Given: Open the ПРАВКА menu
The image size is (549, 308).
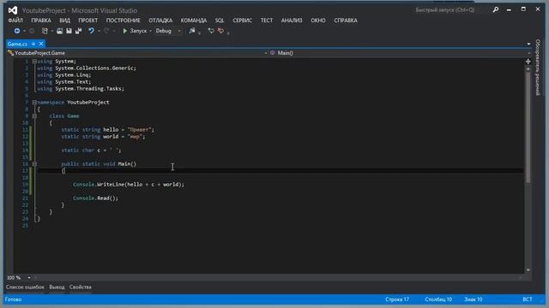Looking at the screenshot, I should coord(41,21).
